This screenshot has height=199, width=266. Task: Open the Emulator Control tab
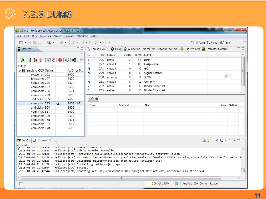click(215, 49)
